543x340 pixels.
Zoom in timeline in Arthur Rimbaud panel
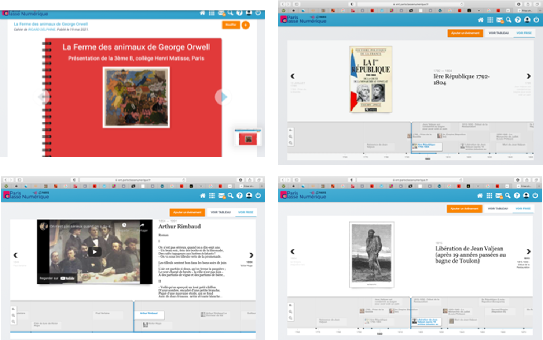[x=14, y=315]
